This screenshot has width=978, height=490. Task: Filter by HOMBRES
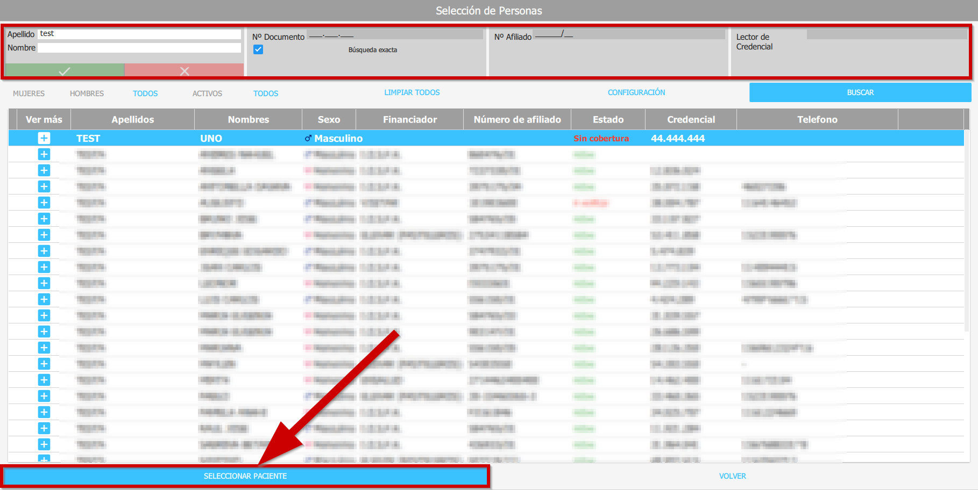87,93
